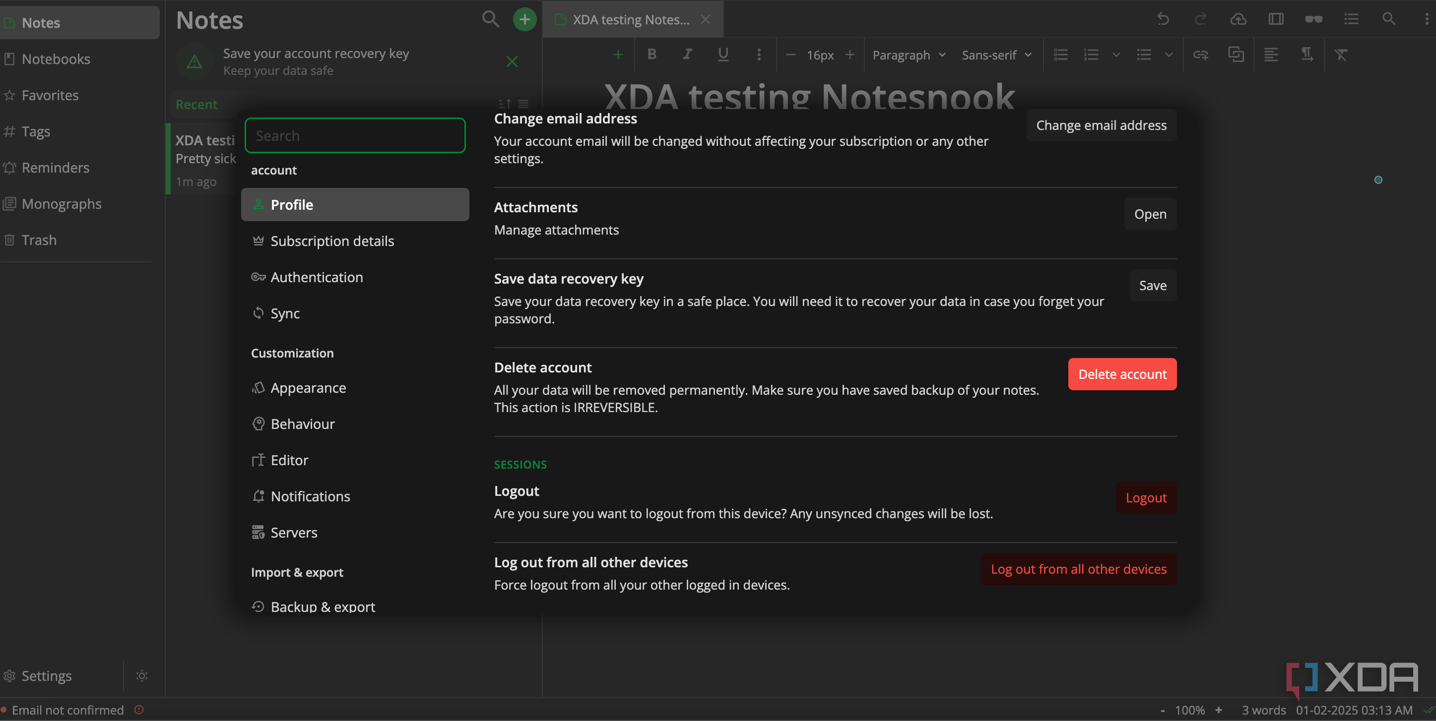Click Log out from all other devices
The image size is (1436, 721).
pos(1079,569)
